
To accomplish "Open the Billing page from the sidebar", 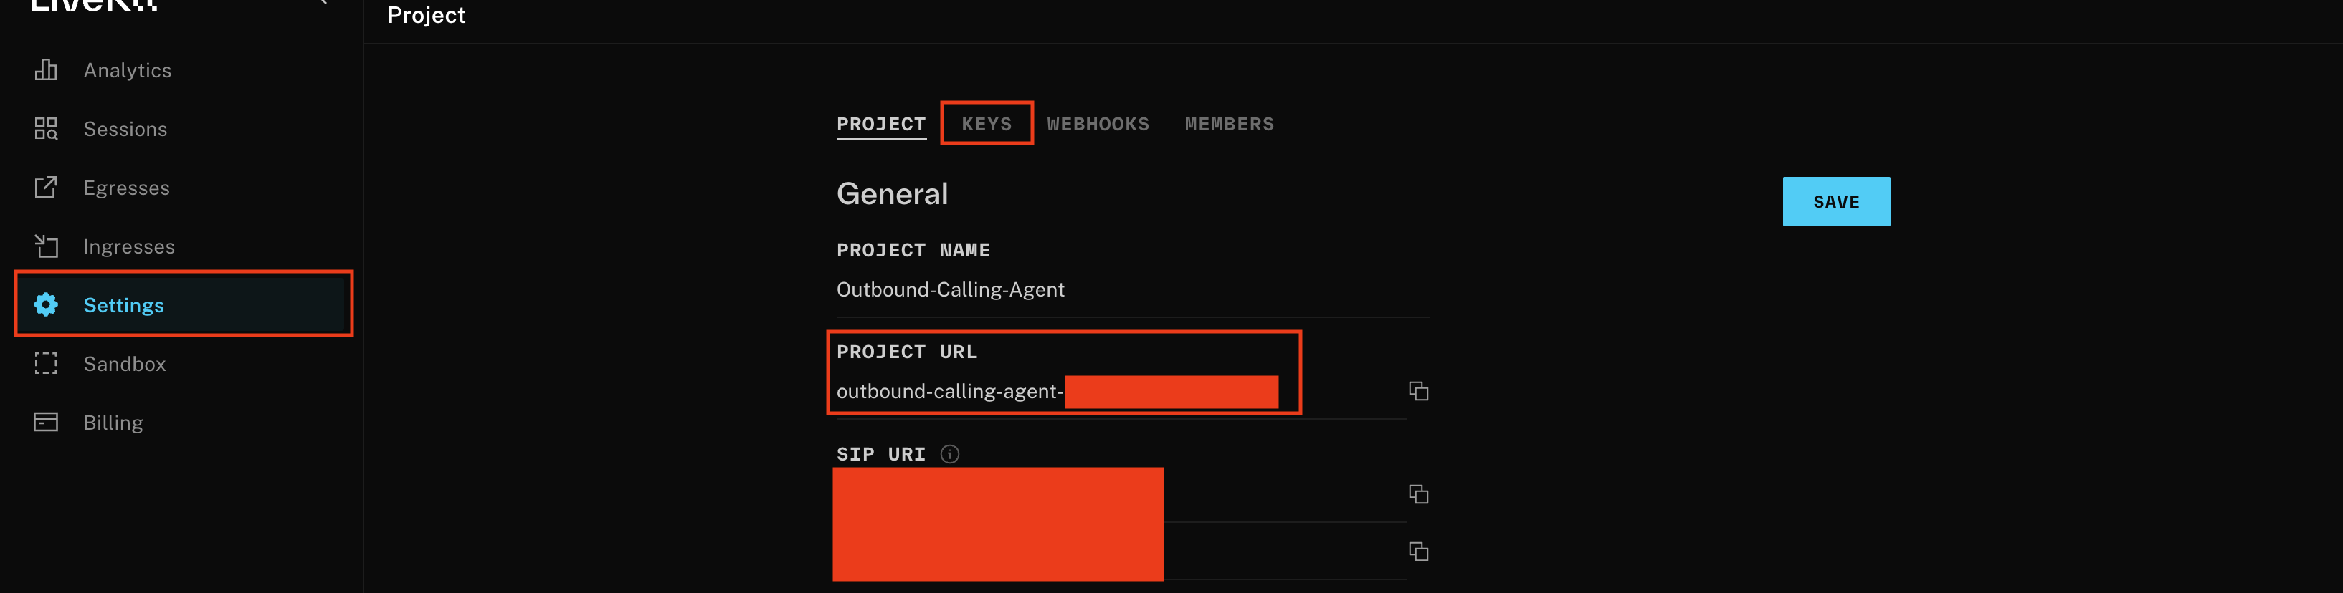I will click(114, 421).
